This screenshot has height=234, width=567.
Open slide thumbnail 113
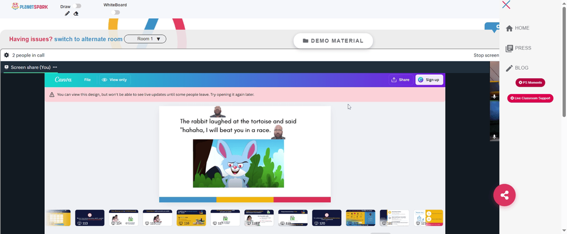tap(90, 218)
